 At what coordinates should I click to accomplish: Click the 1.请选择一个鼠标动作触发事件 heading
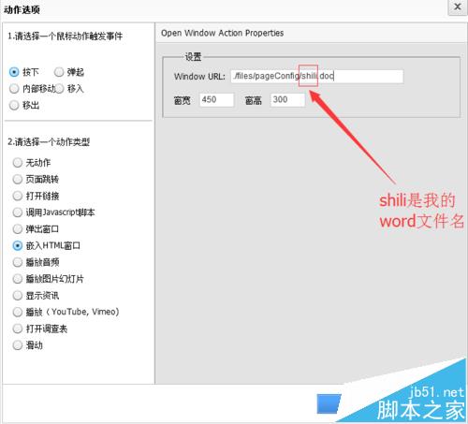(66, 37)
